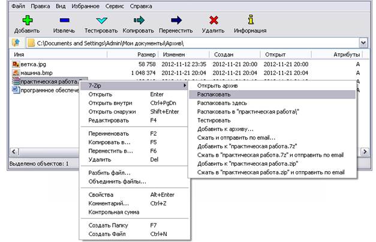Choose Тестировать in the 7-Zip submenu
376x242 pixels.
[x=272, y=120]
